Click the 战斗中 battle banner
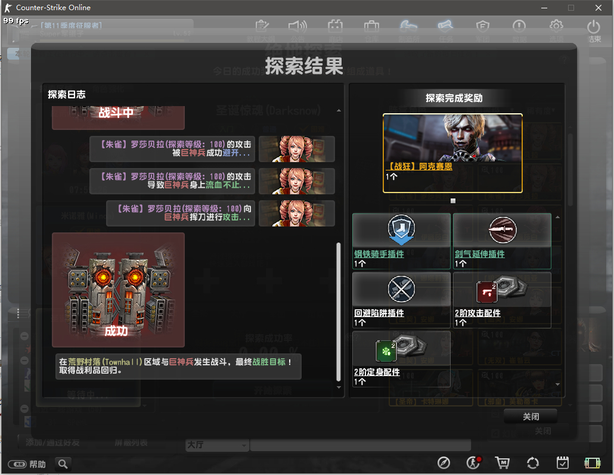614x475 pixels. point(118,117)
